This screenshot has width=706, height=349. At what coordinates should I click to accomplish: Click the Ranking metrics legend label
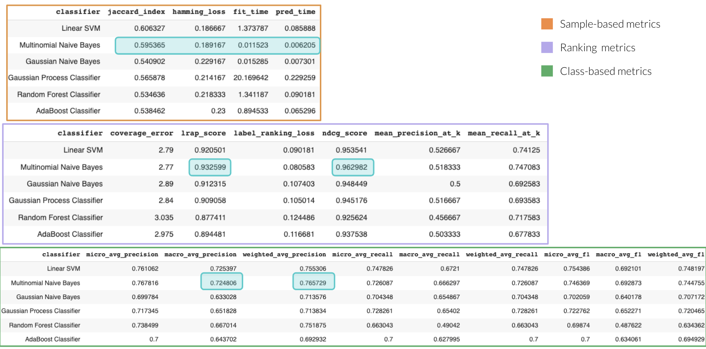click(597, 48)
